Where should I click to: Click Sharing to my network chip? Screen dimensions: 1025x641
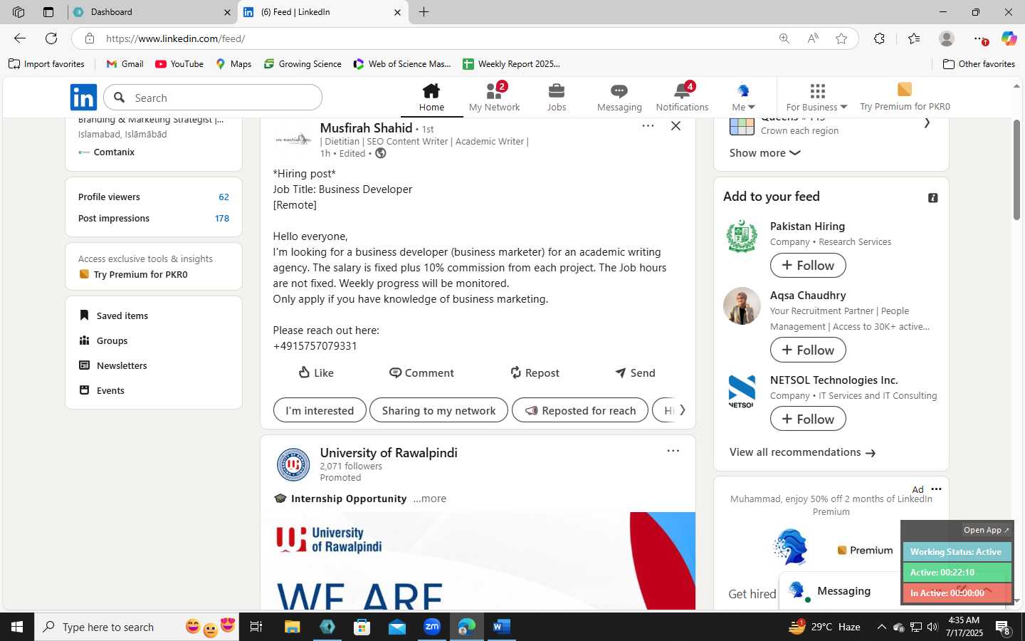coord(438,410)
